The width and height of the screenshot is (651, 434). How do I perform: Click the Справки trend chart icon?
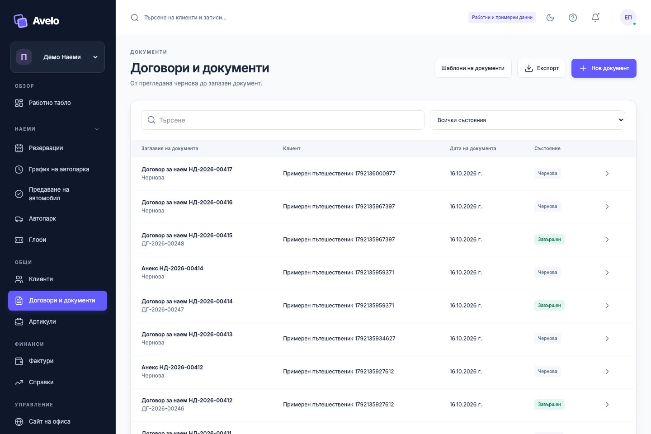pos(19,382)
